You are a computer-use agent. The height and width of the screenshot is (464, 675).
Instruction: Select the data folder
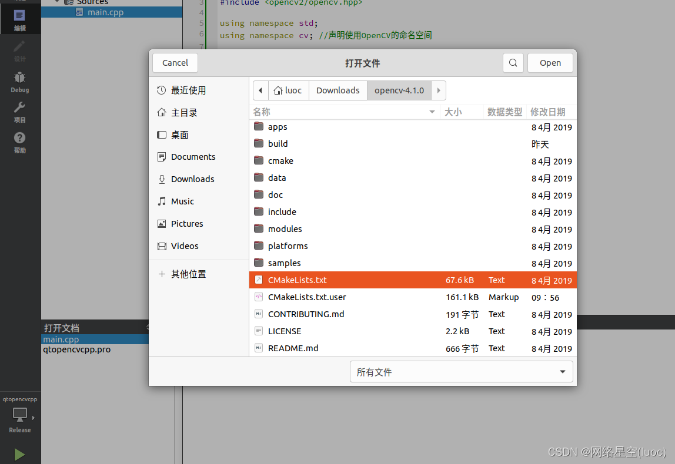point(413,178)
